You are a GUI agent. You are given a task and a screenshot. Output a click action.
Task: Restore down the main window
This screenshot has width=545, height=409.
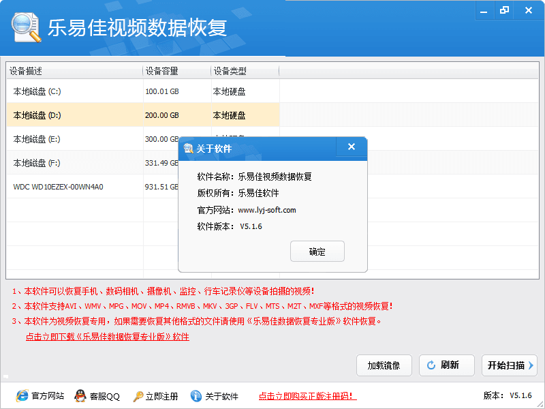click(x=504, y=10)
